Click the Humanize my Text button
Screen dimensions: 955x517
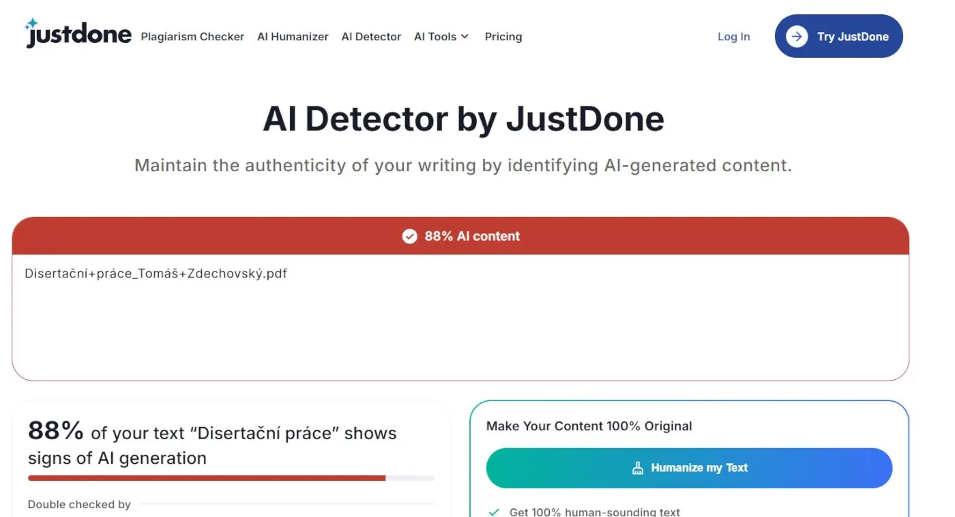coord(689,468)
